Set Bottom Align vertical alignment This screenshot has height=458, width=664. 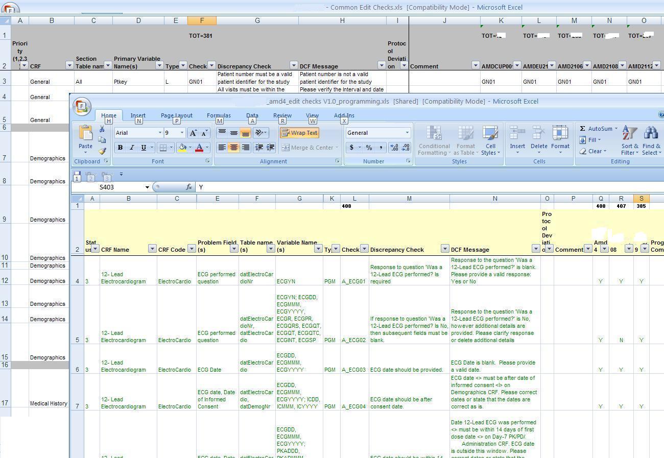245,133
